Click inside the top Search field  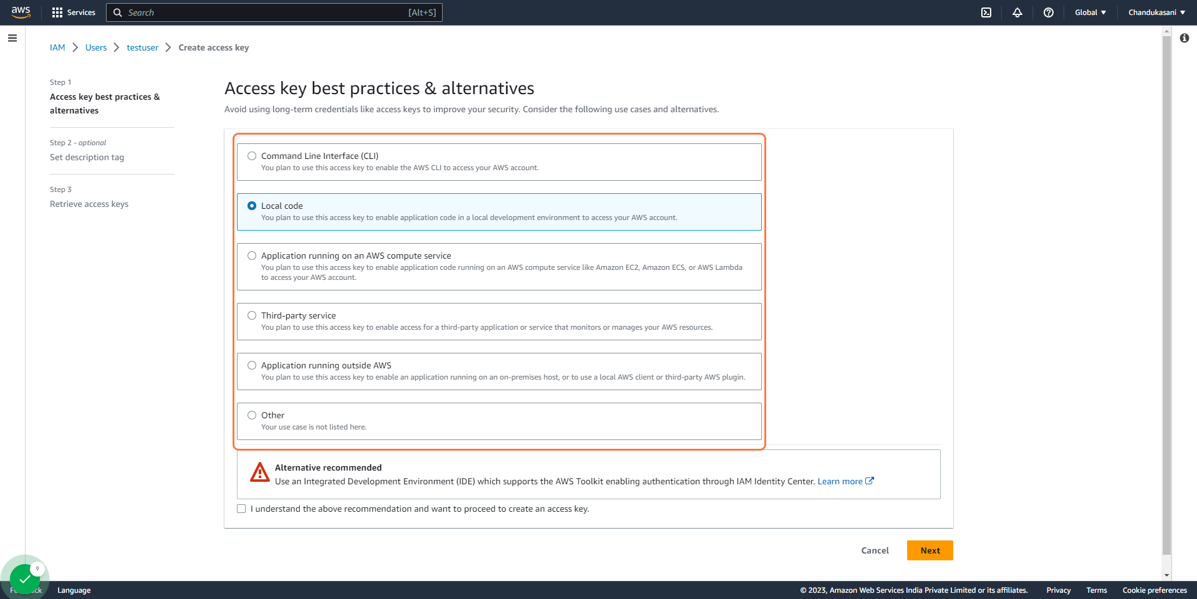click(x=274, y=12)
